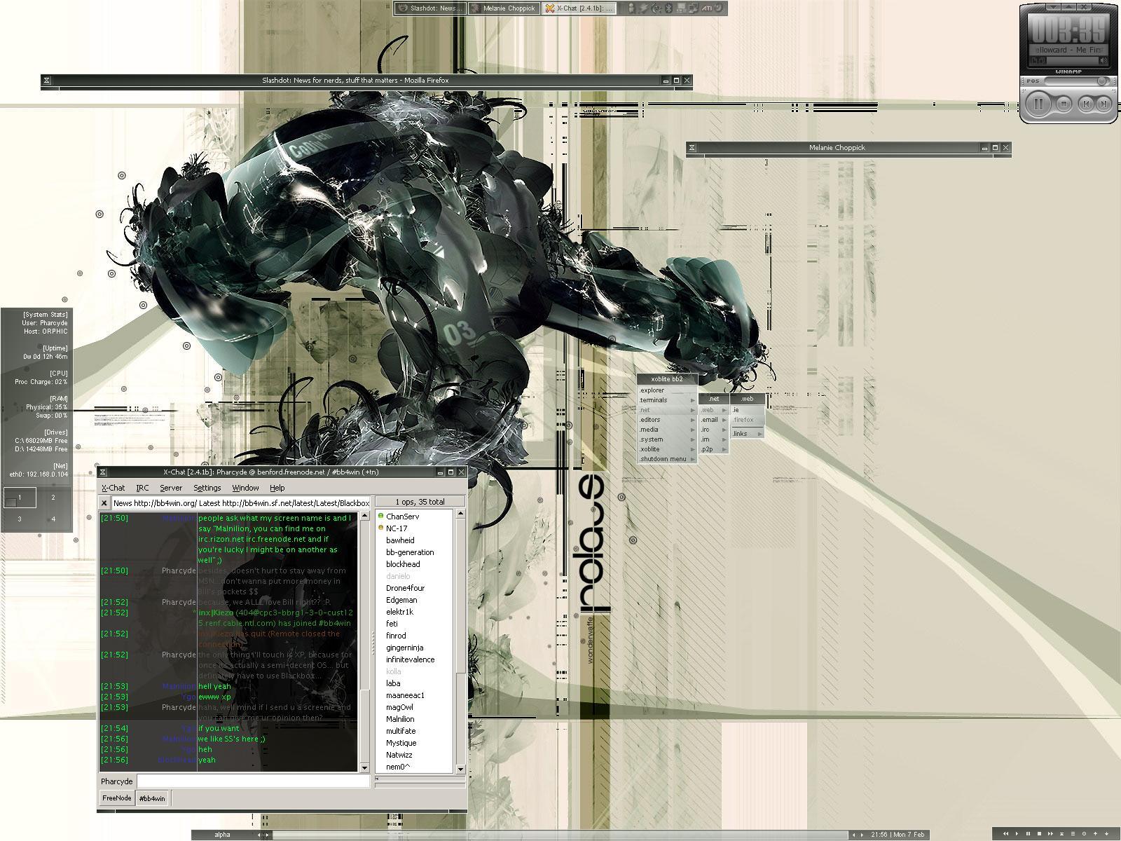Switch to the FreeNode tab
Screen dimensions: 1121x841
tap(116, 798)
